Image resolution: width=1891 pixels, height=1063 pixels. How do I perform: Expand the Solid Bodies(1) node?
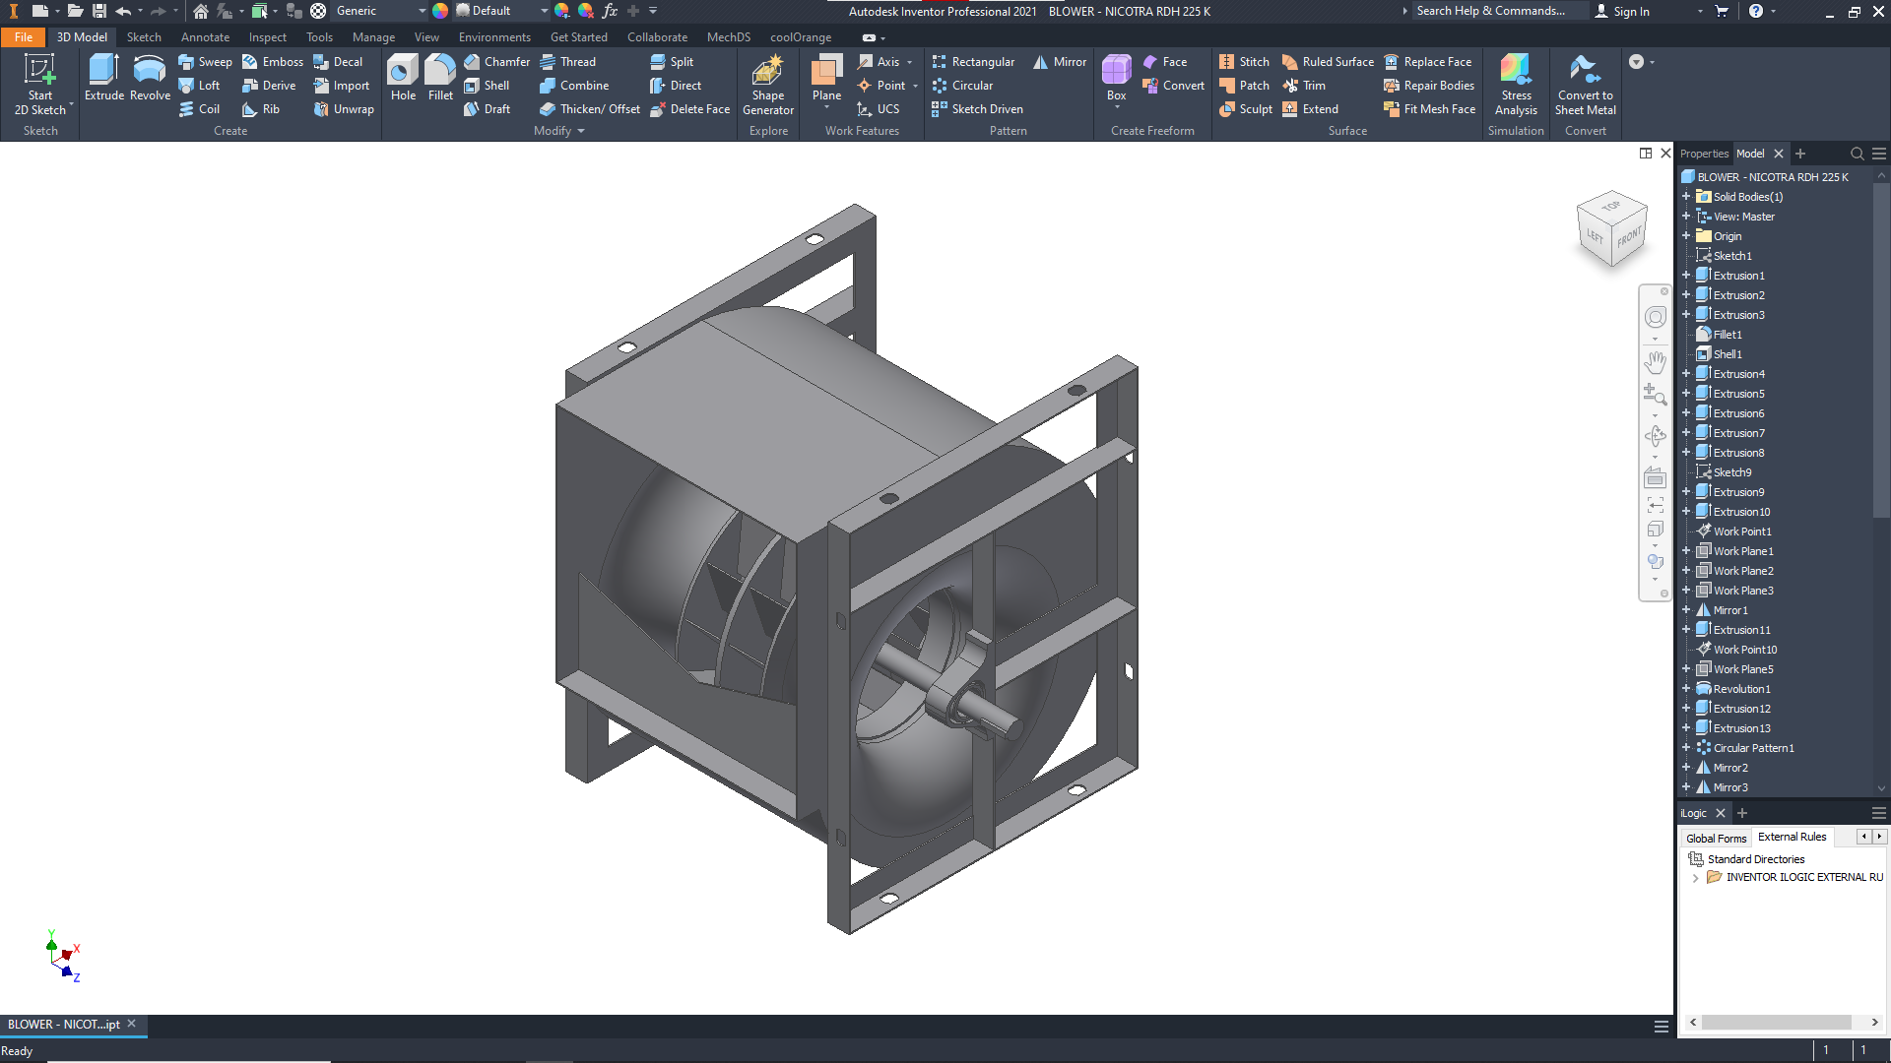(x=1686, y=197)
